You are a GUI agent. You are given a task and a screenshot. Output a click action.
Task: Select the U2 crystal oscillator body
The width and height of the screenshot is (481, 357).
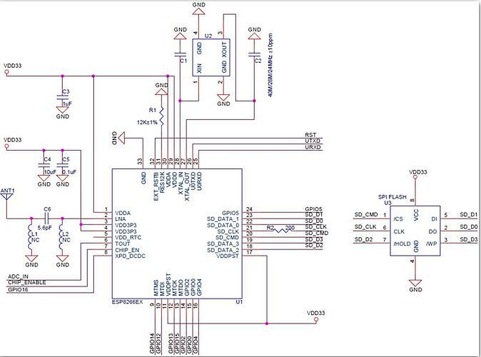point(211,57)
